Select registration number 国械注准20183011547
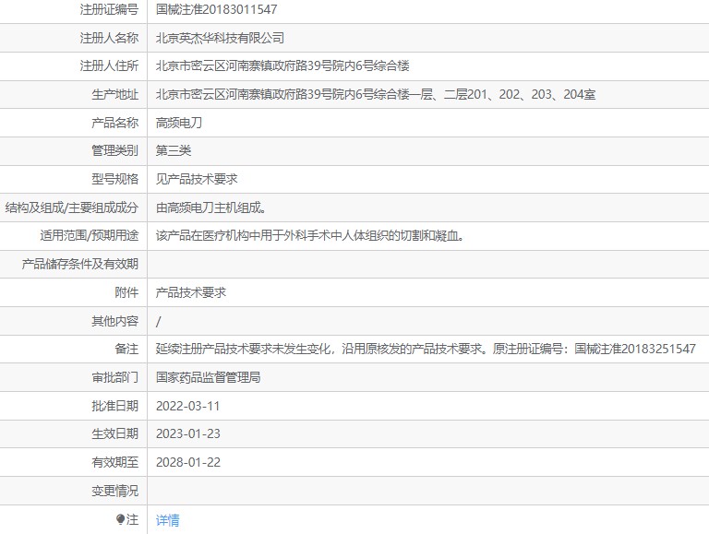Image resolution: width=709 pixels, height=534 pixels. pyautogui.click(x=216, y=9)
